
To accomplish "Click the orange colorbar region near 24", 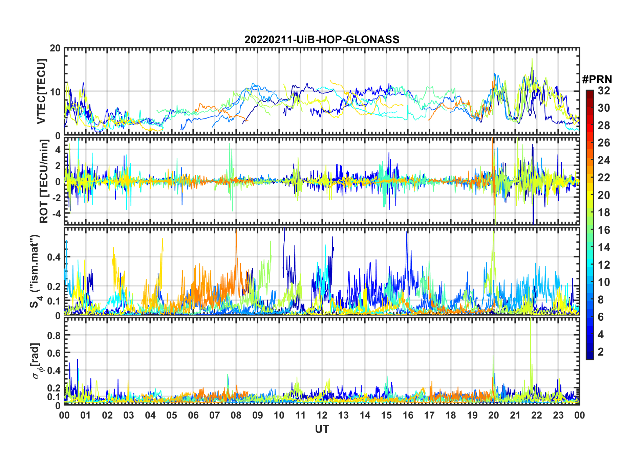I will 589,160.
